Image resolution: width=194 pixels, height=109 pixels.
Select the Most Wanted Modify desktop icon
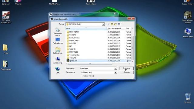click(x=188, y=17)
